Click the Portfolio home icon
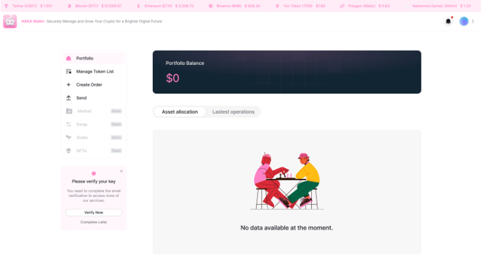Image resolution: width=482 pixels, height=279 pixels. 69,58
